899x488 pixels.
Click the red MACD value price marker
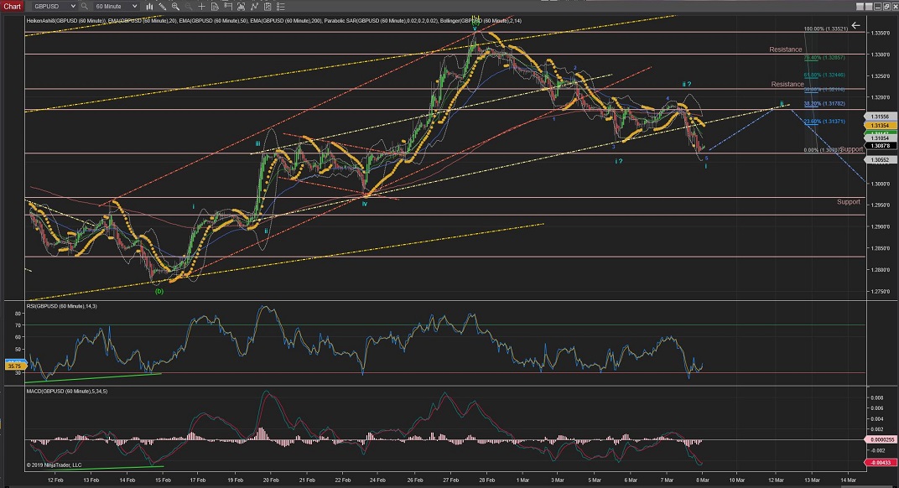point(880,462)
